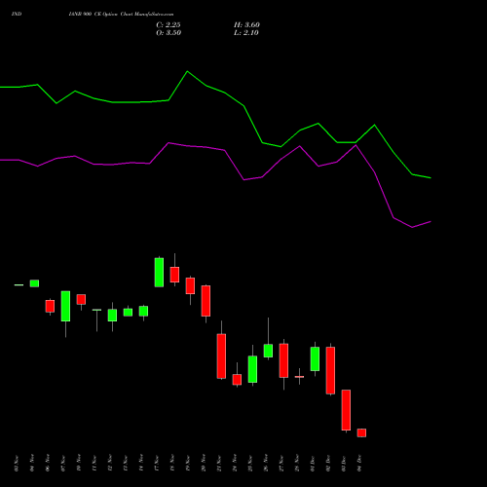Click the open value "O: 3.50"
This screenshot has height=487, width=487.
pos(169,33)
